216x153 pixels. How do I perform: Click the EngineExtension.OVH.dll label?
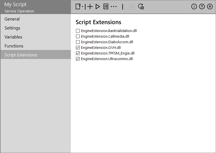click(x=101, y=48)
